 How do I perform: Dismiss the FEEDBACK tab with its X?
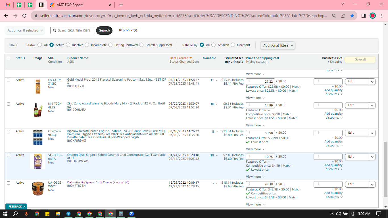tap(24, 207)
